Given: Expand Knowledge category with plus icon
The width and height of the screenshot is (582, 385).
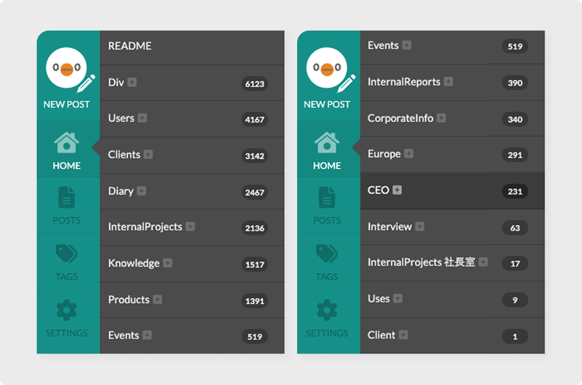Looking at the screenshot, I should pos(168,263).
